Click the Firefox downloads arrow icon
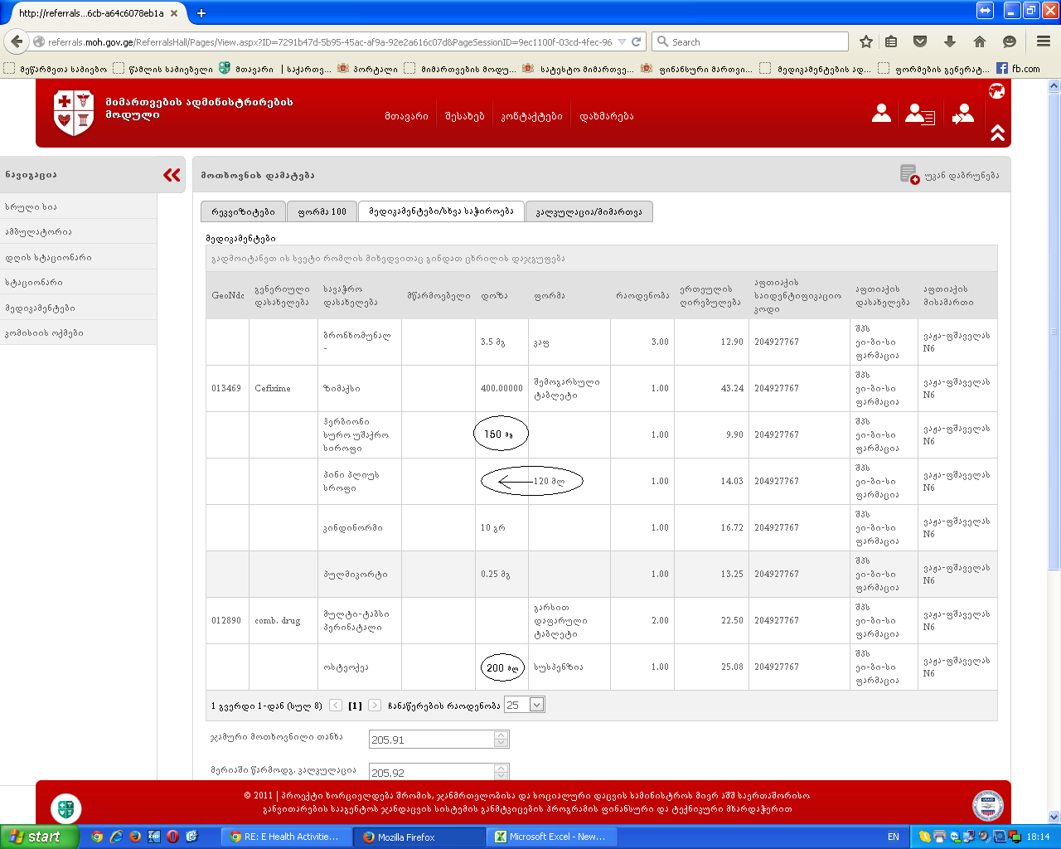 [950, 41]
